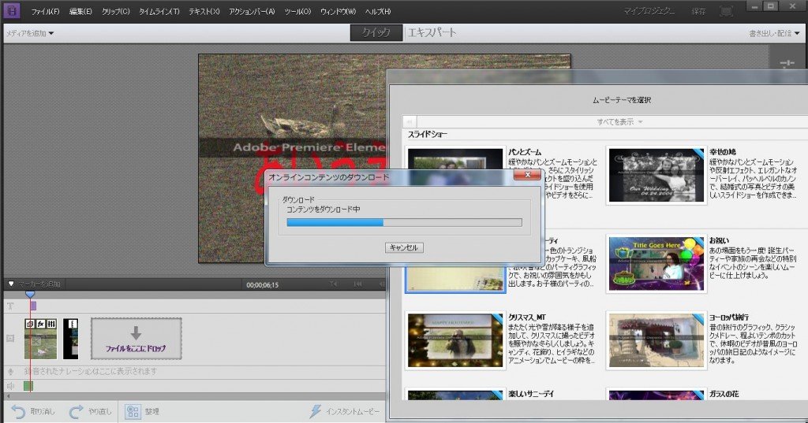Click the Premiere Elements app logo icon
The height and width of the screenshot is (423, 808).
(11, 9)
